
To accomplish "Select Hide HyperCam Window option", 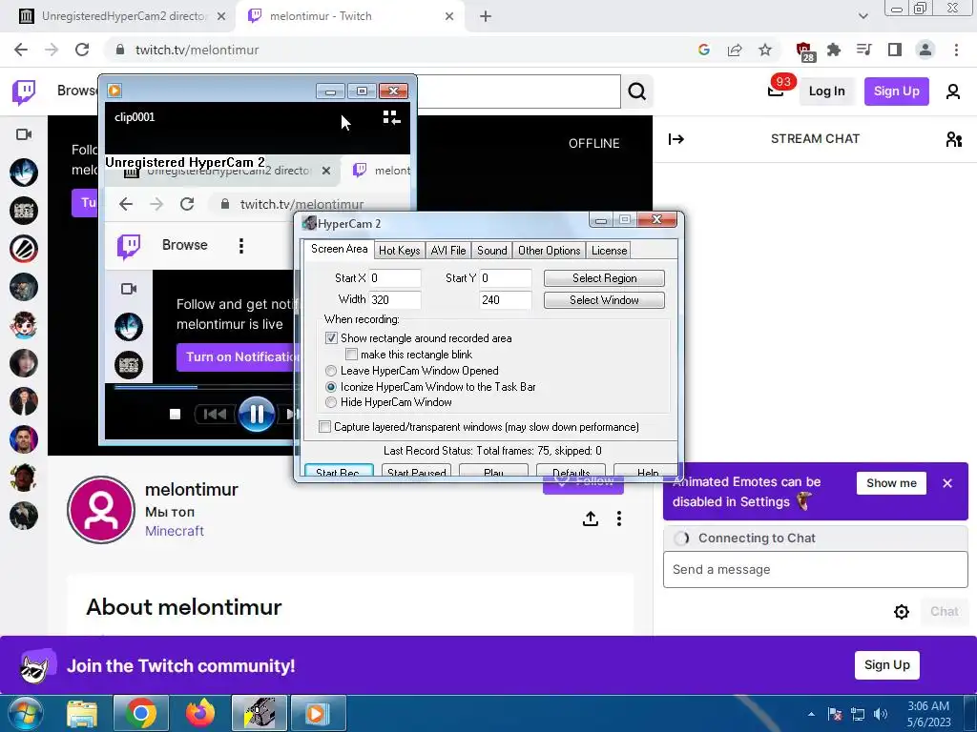I will point(331,402).
